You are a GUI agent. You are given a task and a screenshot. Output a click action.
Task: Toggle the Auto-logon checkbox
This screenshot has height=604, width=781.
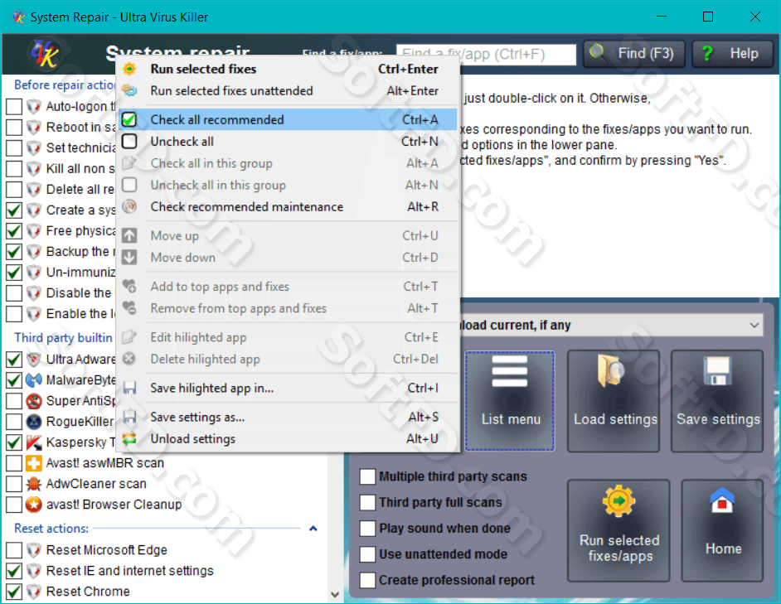[14, 106]
